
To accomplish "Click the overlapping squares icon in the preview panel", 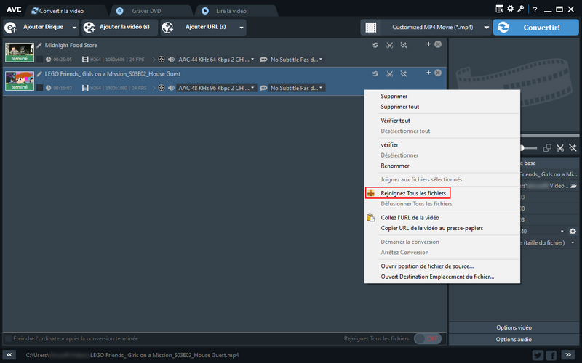I will [547, 148].
